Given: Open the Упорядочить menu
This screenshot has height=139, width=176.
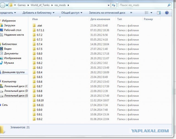Looking at the screenshot, I should (8, 13).
